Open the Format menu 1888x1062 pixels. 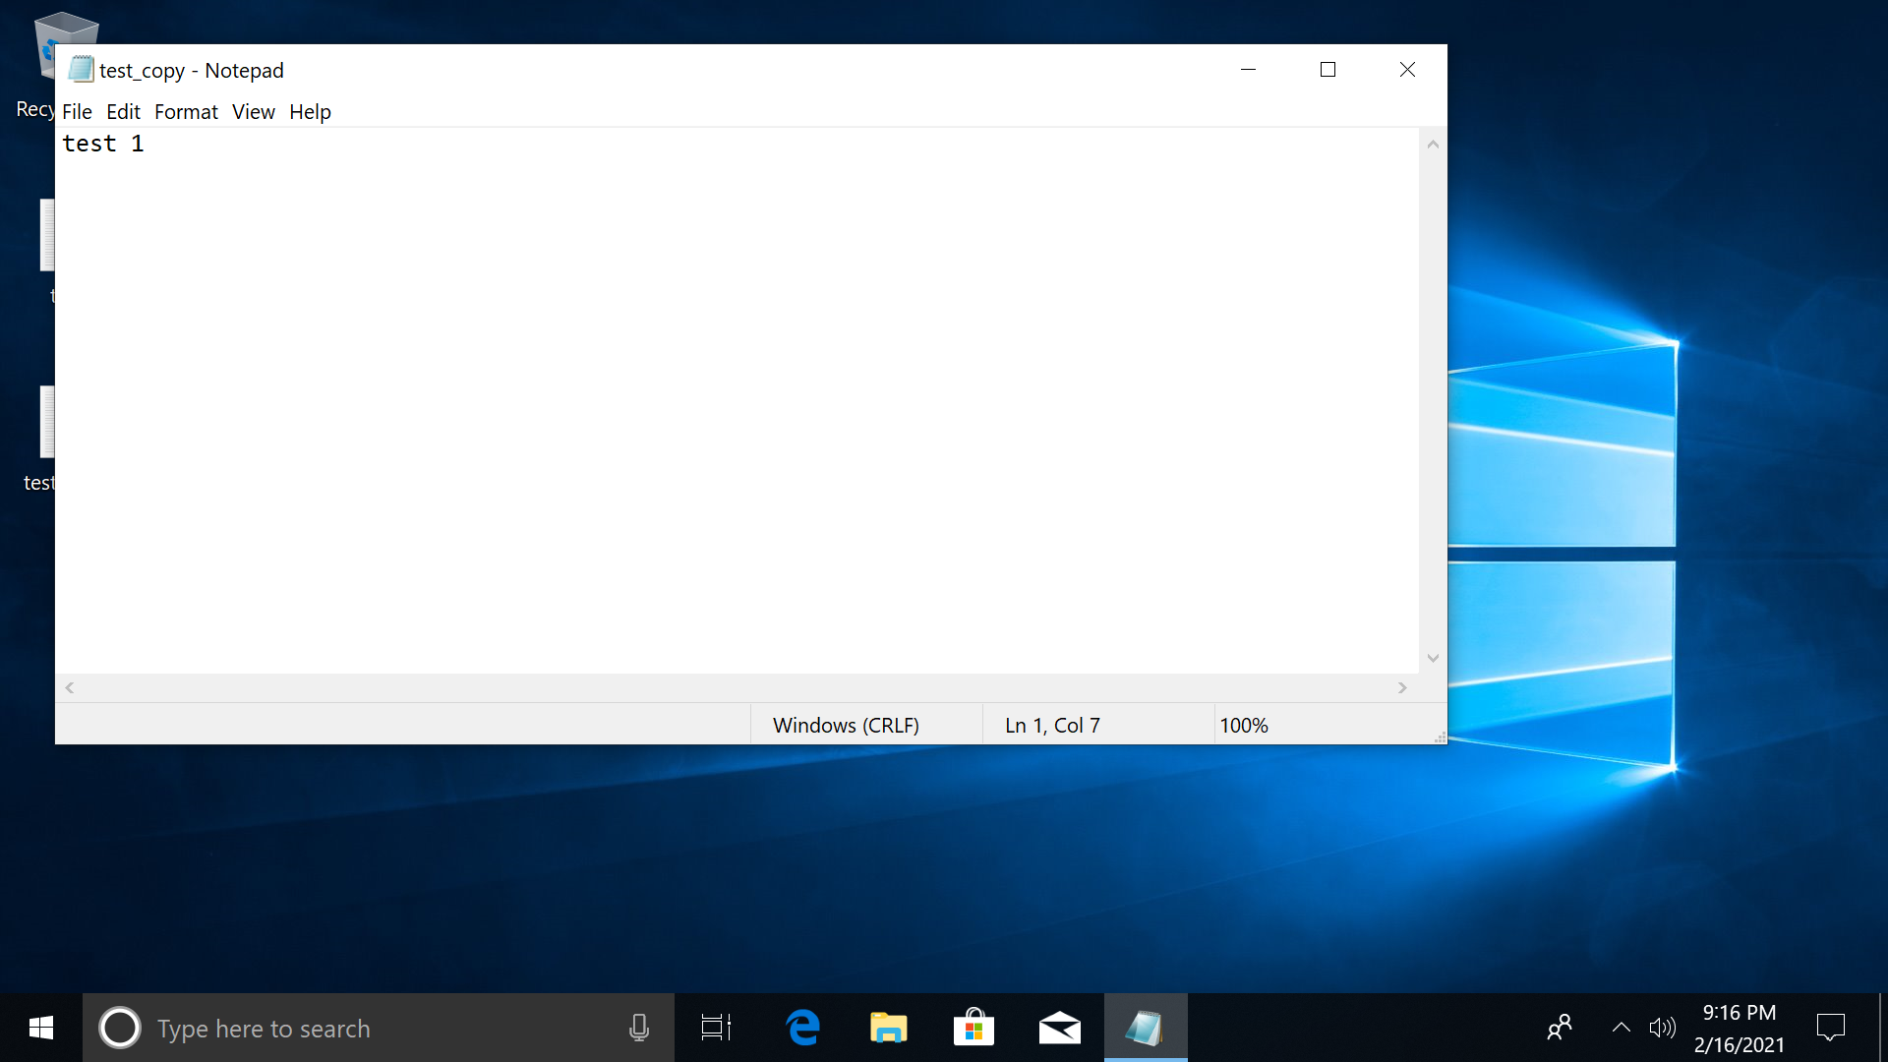186,111
